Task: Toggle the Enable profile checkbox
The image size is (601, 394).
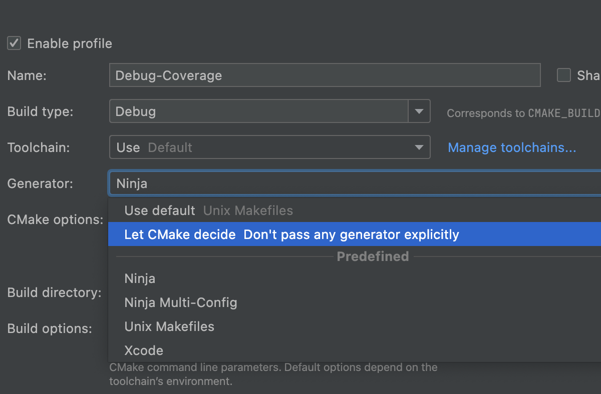Action: [x=14, y=43]
